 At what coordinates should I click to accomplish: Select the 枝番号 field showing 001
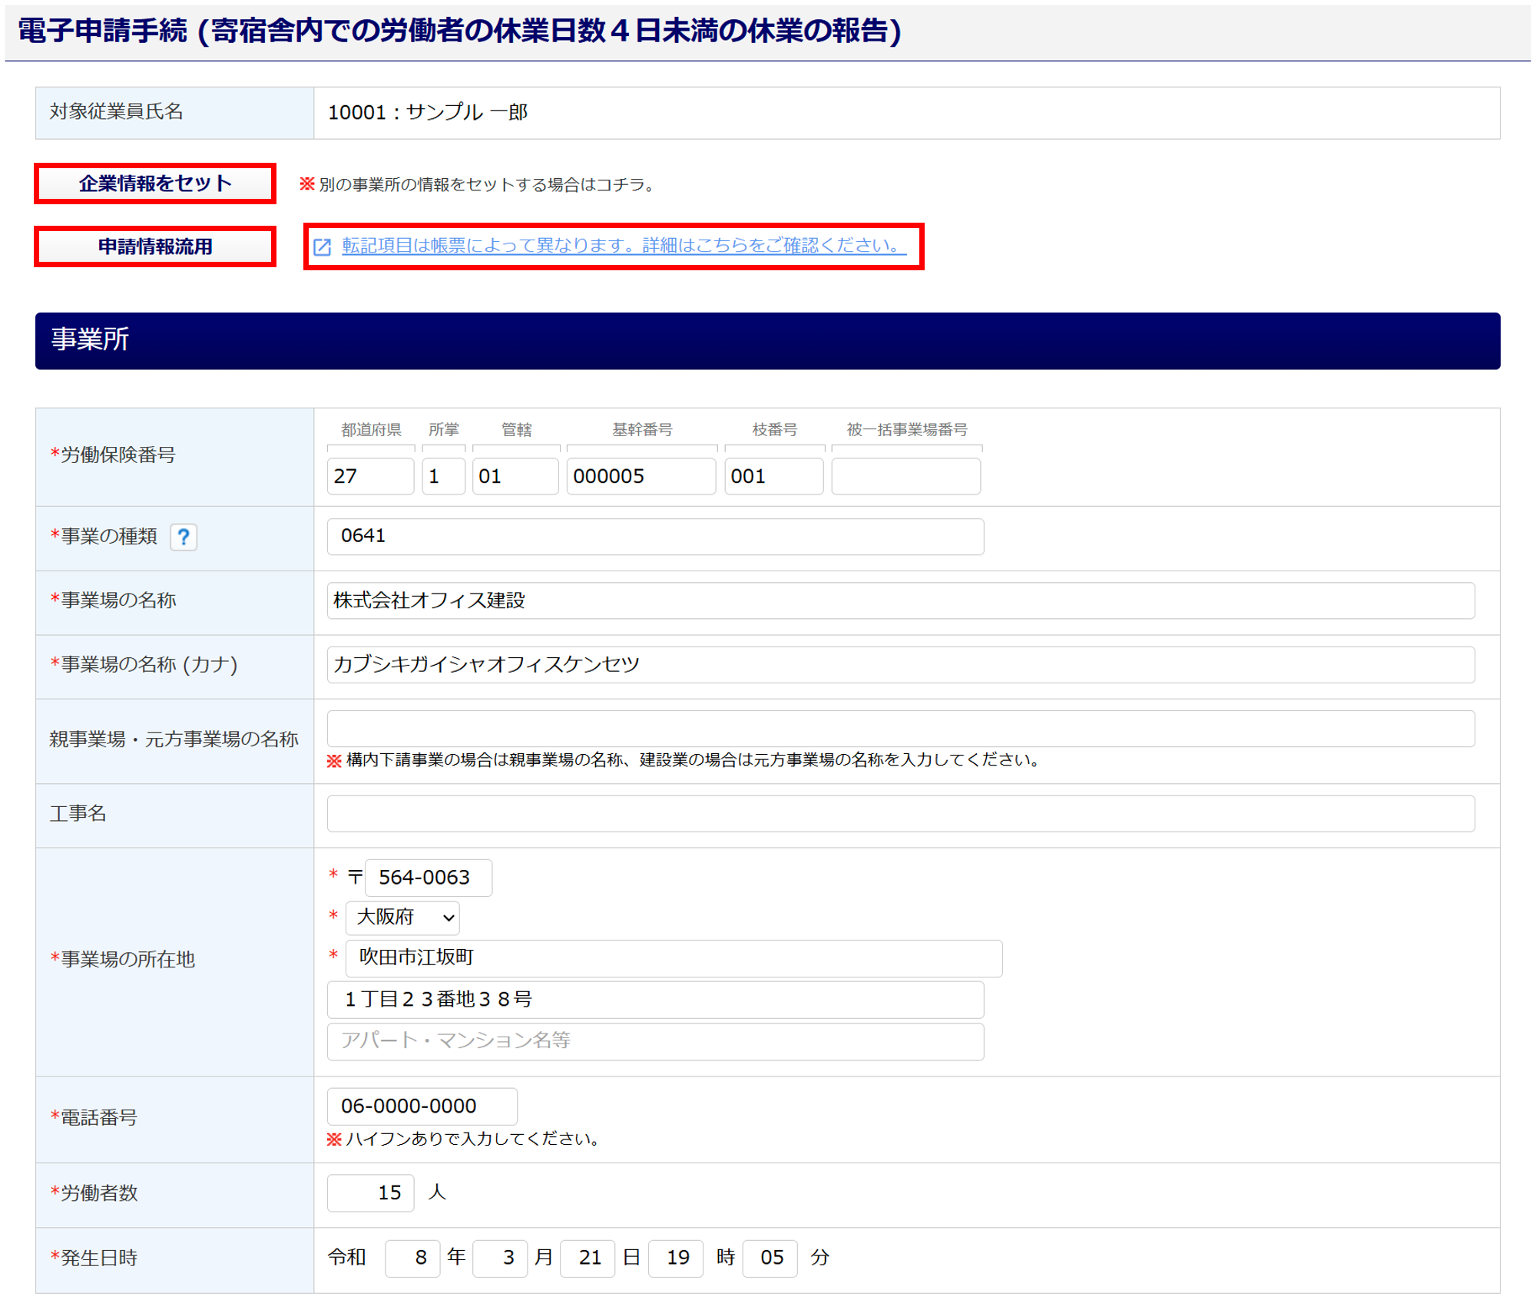pos(773,476)
